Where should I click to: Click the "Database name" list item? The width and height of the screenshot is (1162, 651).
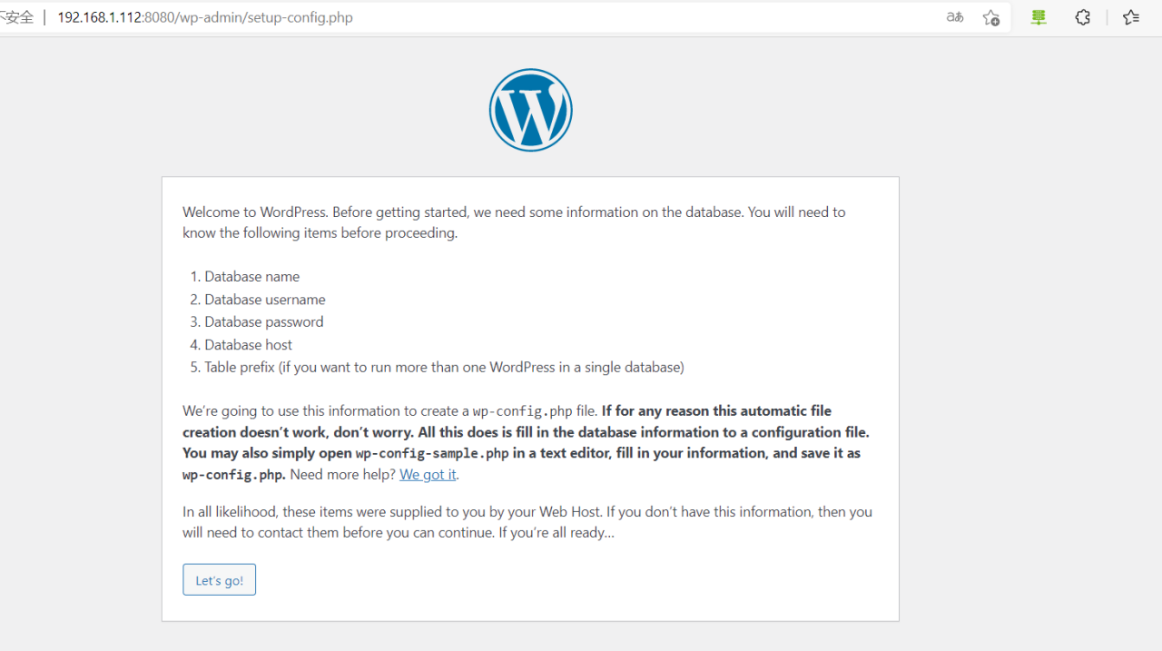click(x=251, y=276)
